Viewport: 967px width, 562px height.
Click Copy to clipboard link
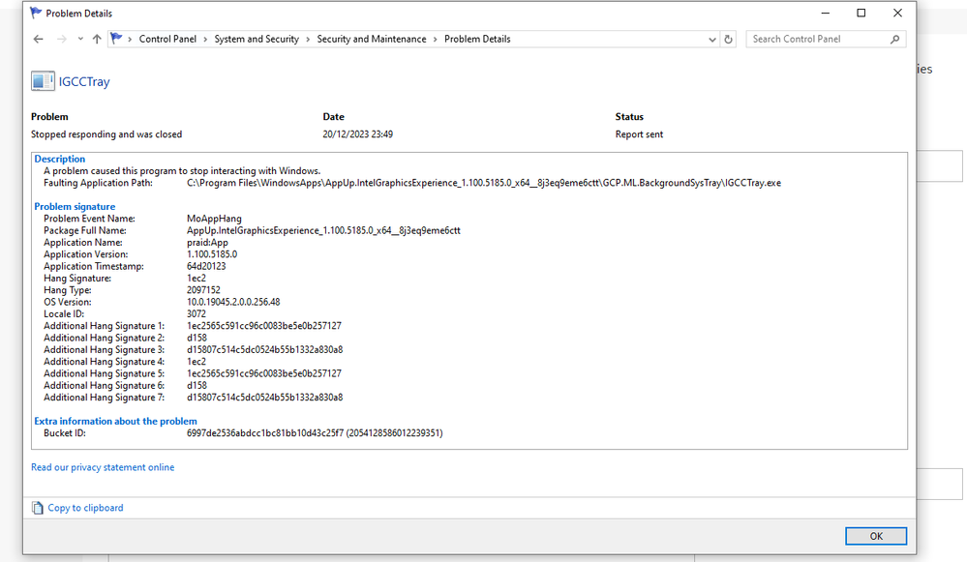pos(86,508)
